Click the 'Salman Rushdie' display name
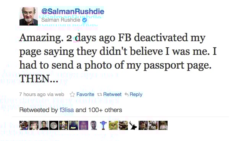This screenshot has height=141, width=234. point(61,20)
